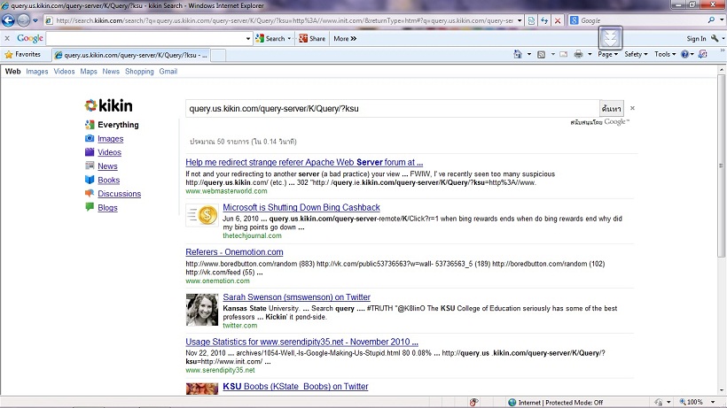Open the recent pages dropdown arrow
Screen dimensions: 727x408
pyautogui.click(x=35, y=20)
